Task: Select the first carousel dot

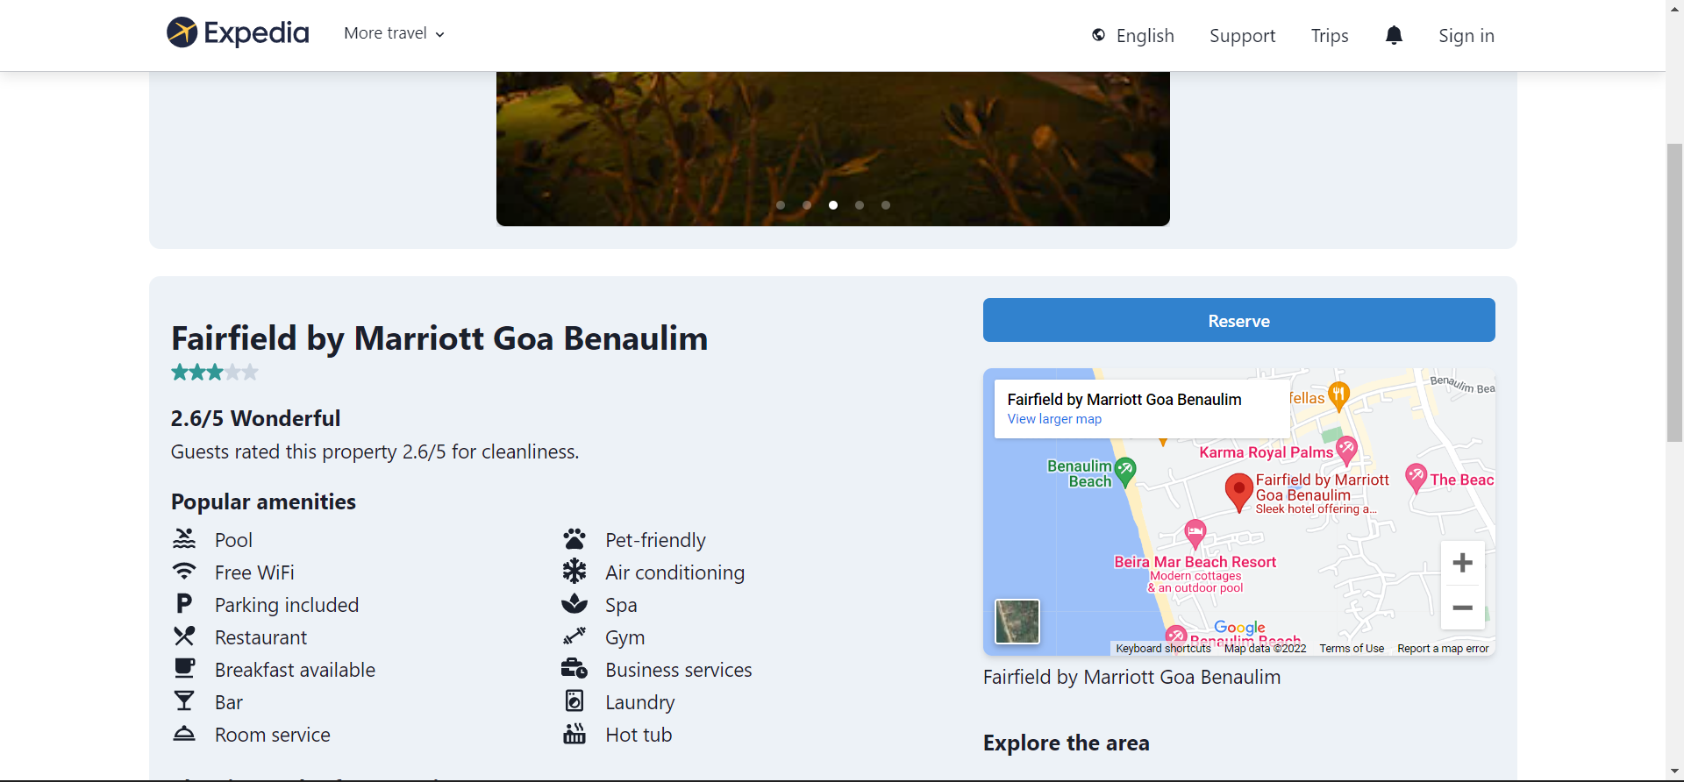Action: pos(781,205)
